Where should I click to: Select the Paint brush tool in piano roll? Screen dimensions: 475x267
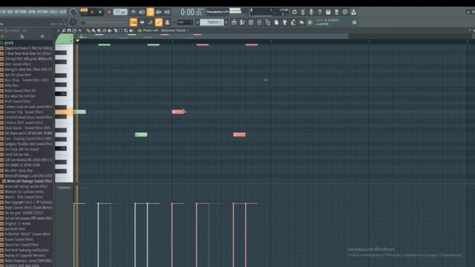click(94, 30)
